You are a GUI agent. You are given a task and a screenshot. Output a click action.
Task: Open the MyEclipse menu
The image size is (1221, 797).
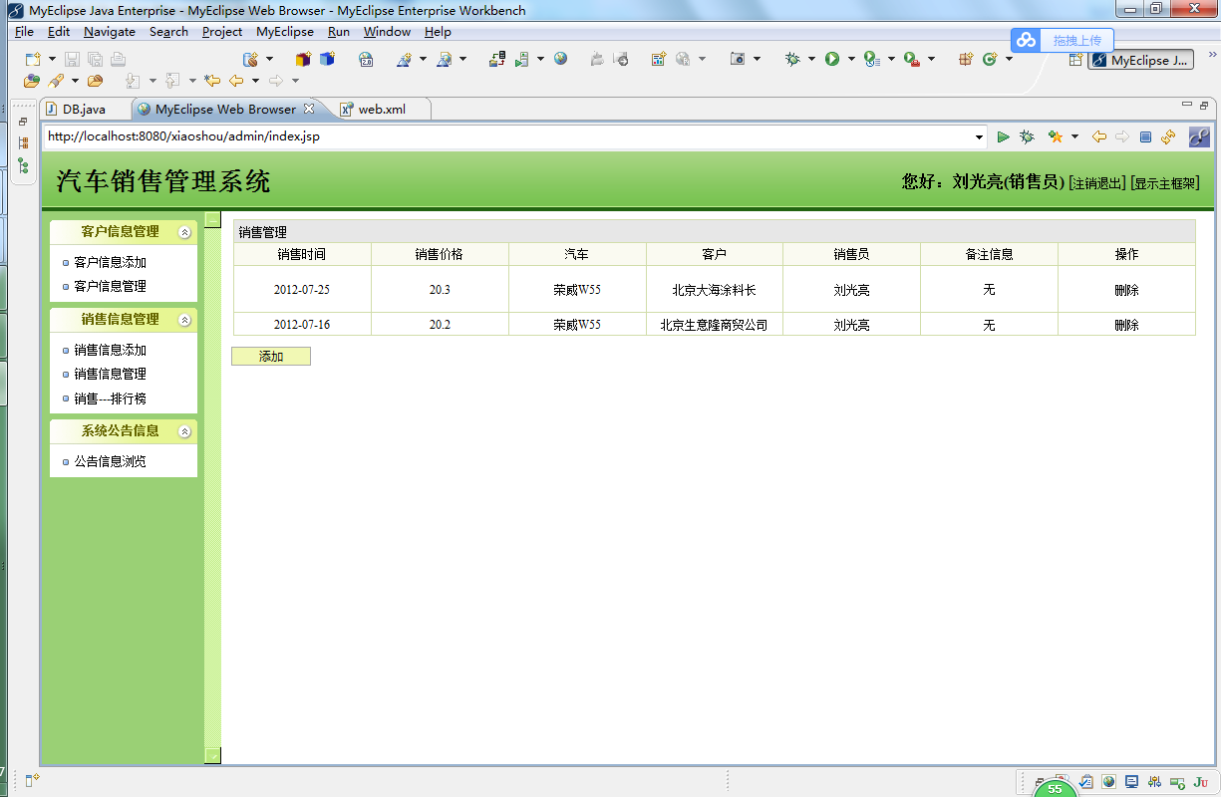tap(285, 32)
